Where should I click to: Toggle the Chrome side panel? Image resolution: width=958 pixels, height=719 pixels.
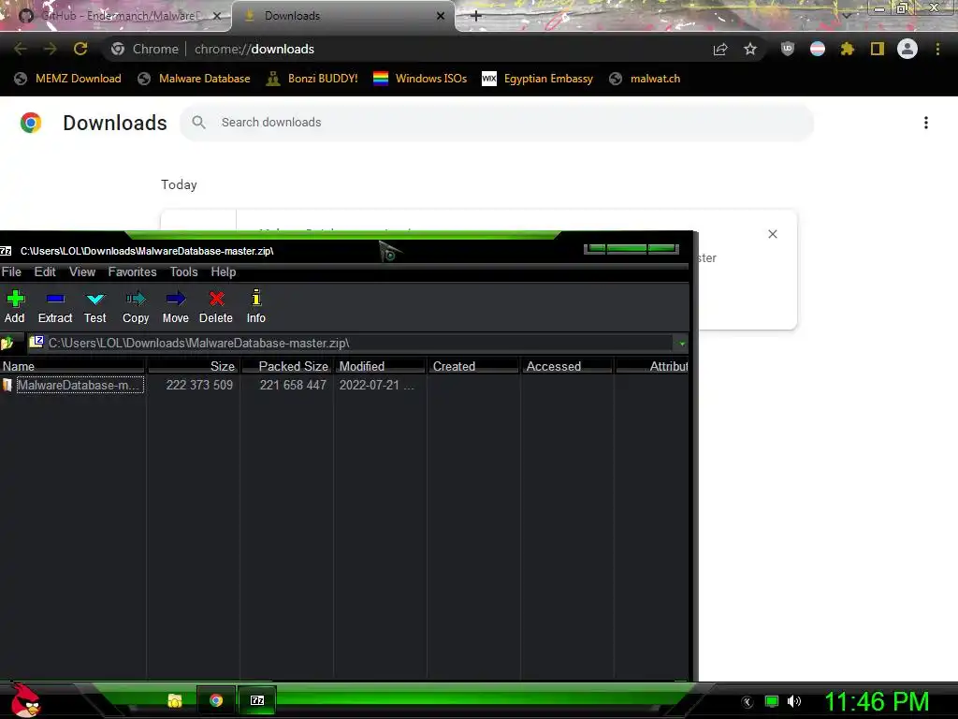878,49
